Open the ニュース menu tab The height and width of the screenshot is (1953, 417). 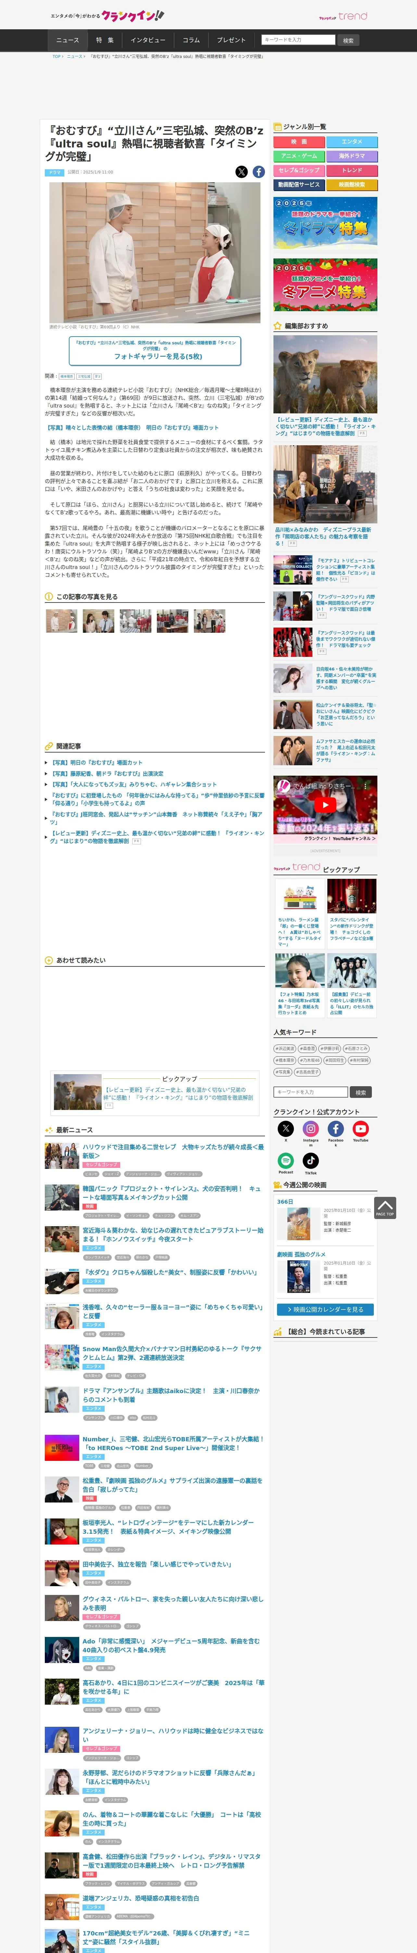pyautogui.click(x=67, y=40)
